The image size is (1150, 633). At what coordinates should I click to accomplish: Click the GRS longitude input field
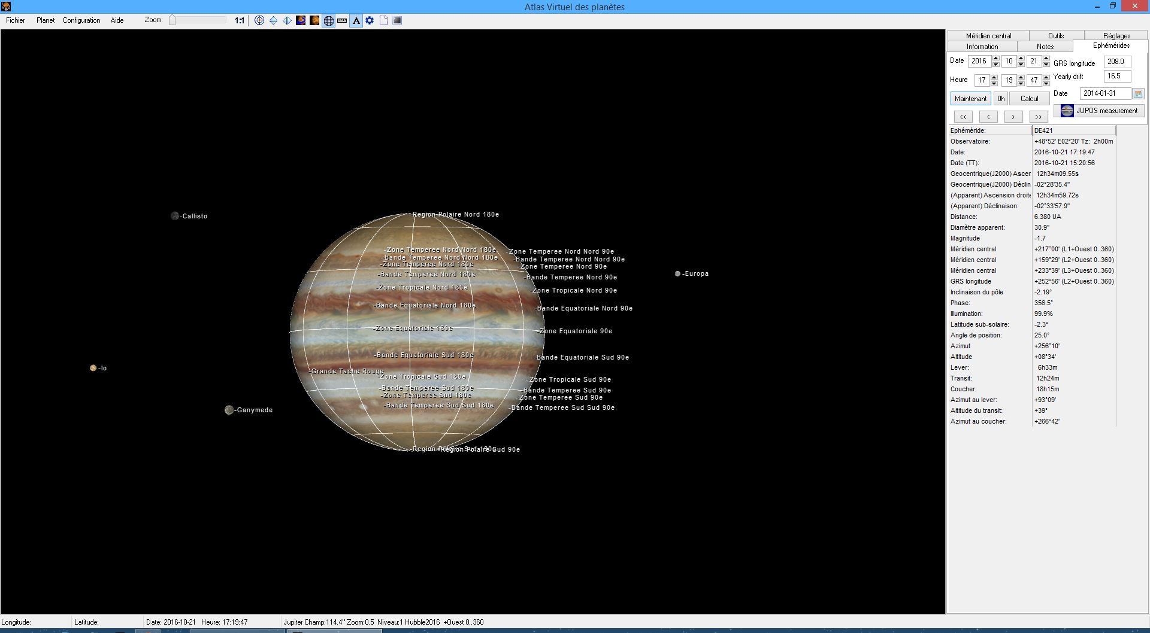(x=1117, y=62)
